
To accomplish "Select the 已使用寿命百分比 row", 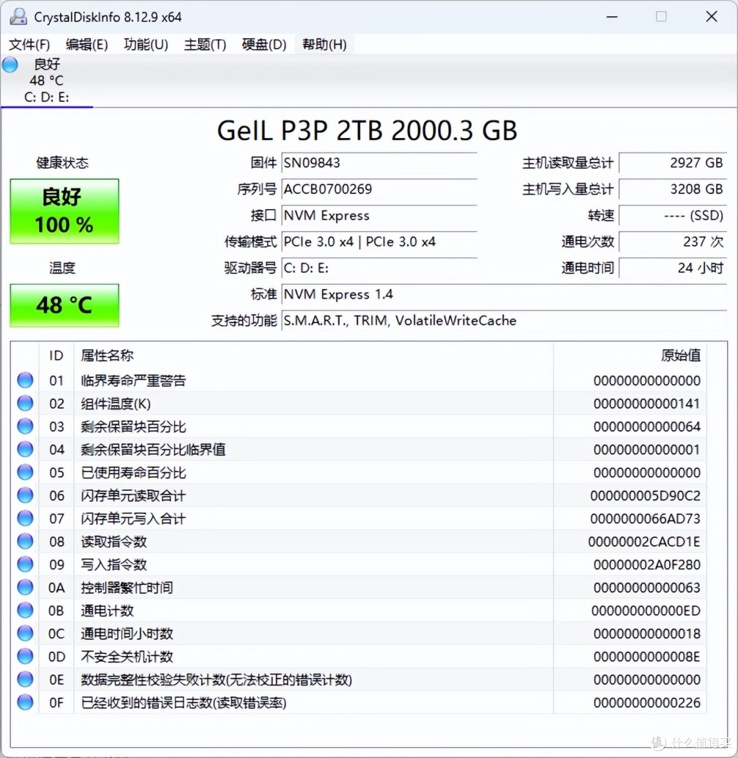I will pos(359,472).
